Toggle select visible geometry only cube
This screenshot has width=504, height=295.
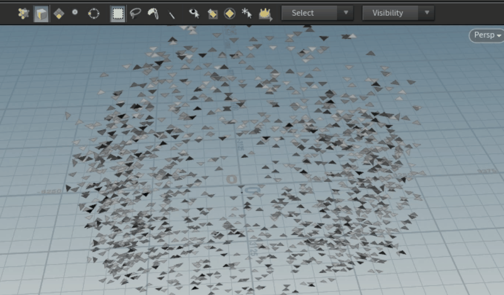pyautogui.click(x=40, y=13)
